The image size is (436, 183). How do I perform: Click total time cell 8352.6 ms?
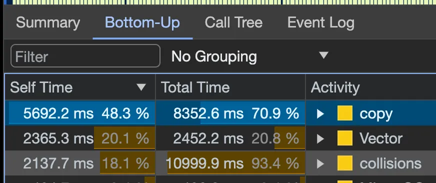tap(230, 113)
